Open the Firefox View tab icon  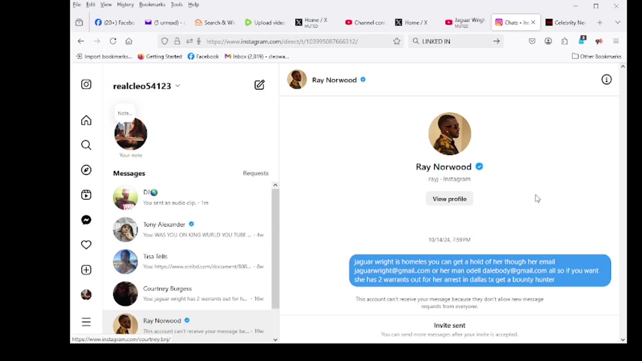point(79,23)
